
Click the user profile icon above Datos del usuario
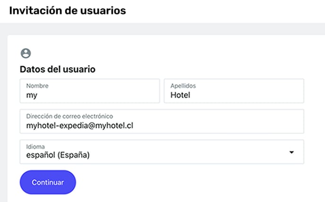[x=26, y=53]
